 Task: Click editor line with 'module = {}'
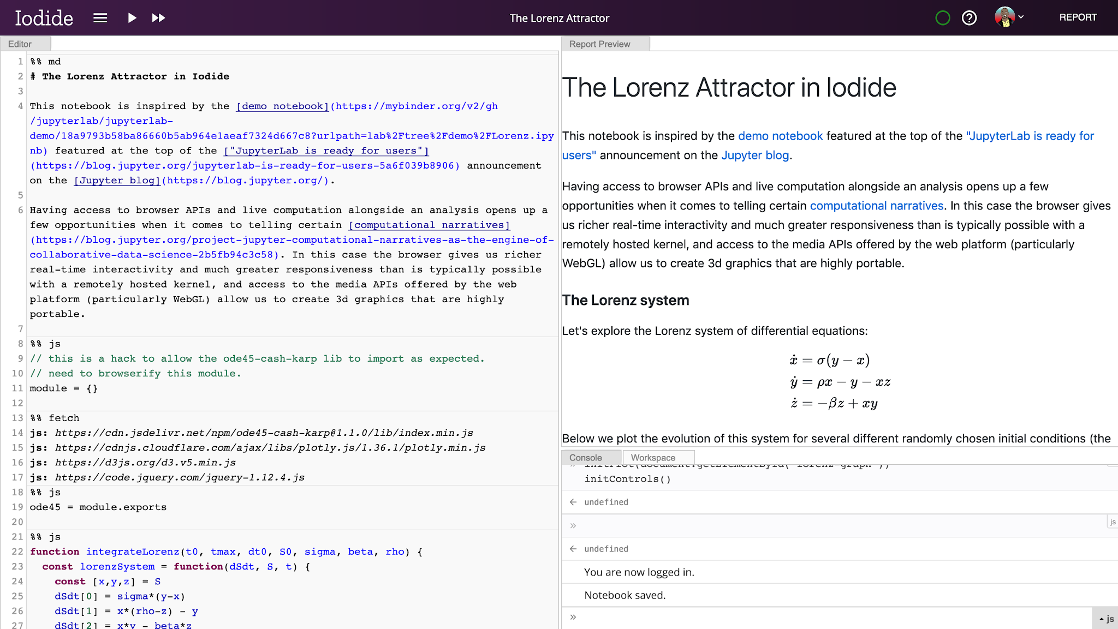coord(63,388)
